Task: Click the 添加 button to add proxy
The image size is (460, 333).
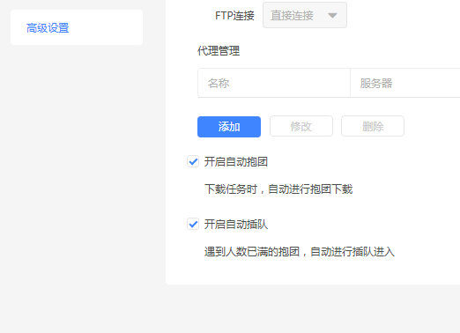Action: click(229, 127)
